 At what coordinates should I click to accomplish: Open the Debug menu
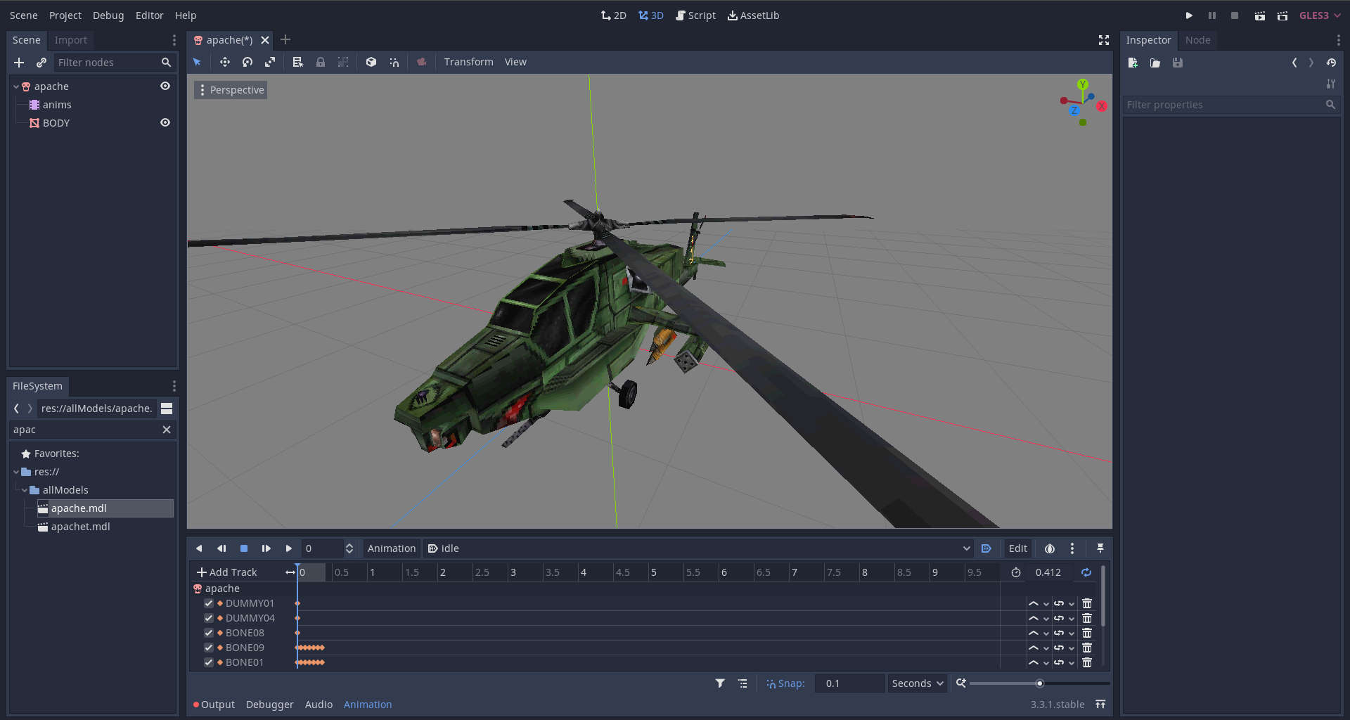(108, 15)
